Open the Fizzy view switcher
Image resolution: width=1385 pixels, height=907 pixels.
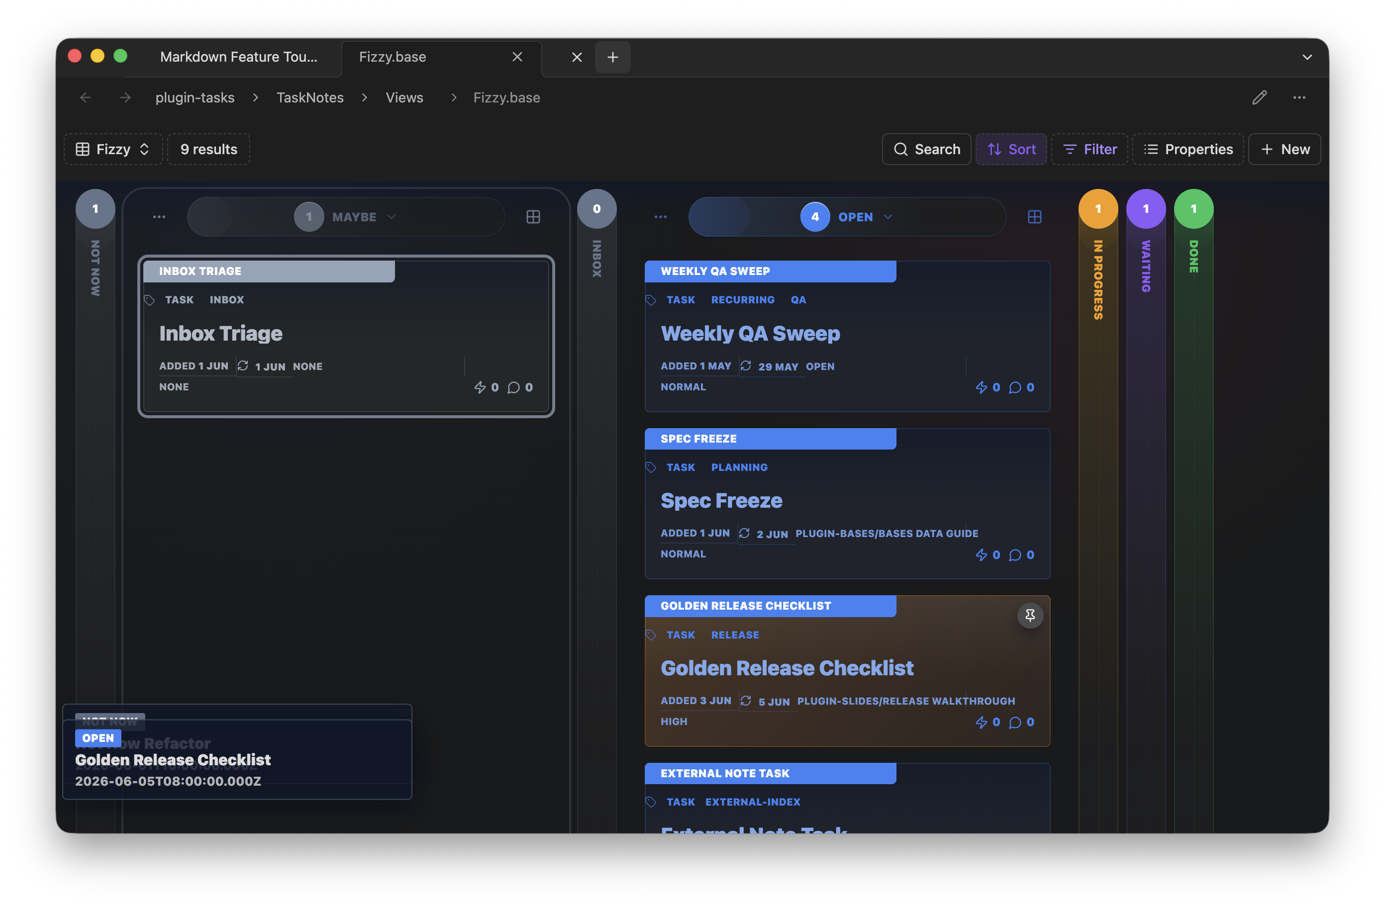click(x=113, y=150)
